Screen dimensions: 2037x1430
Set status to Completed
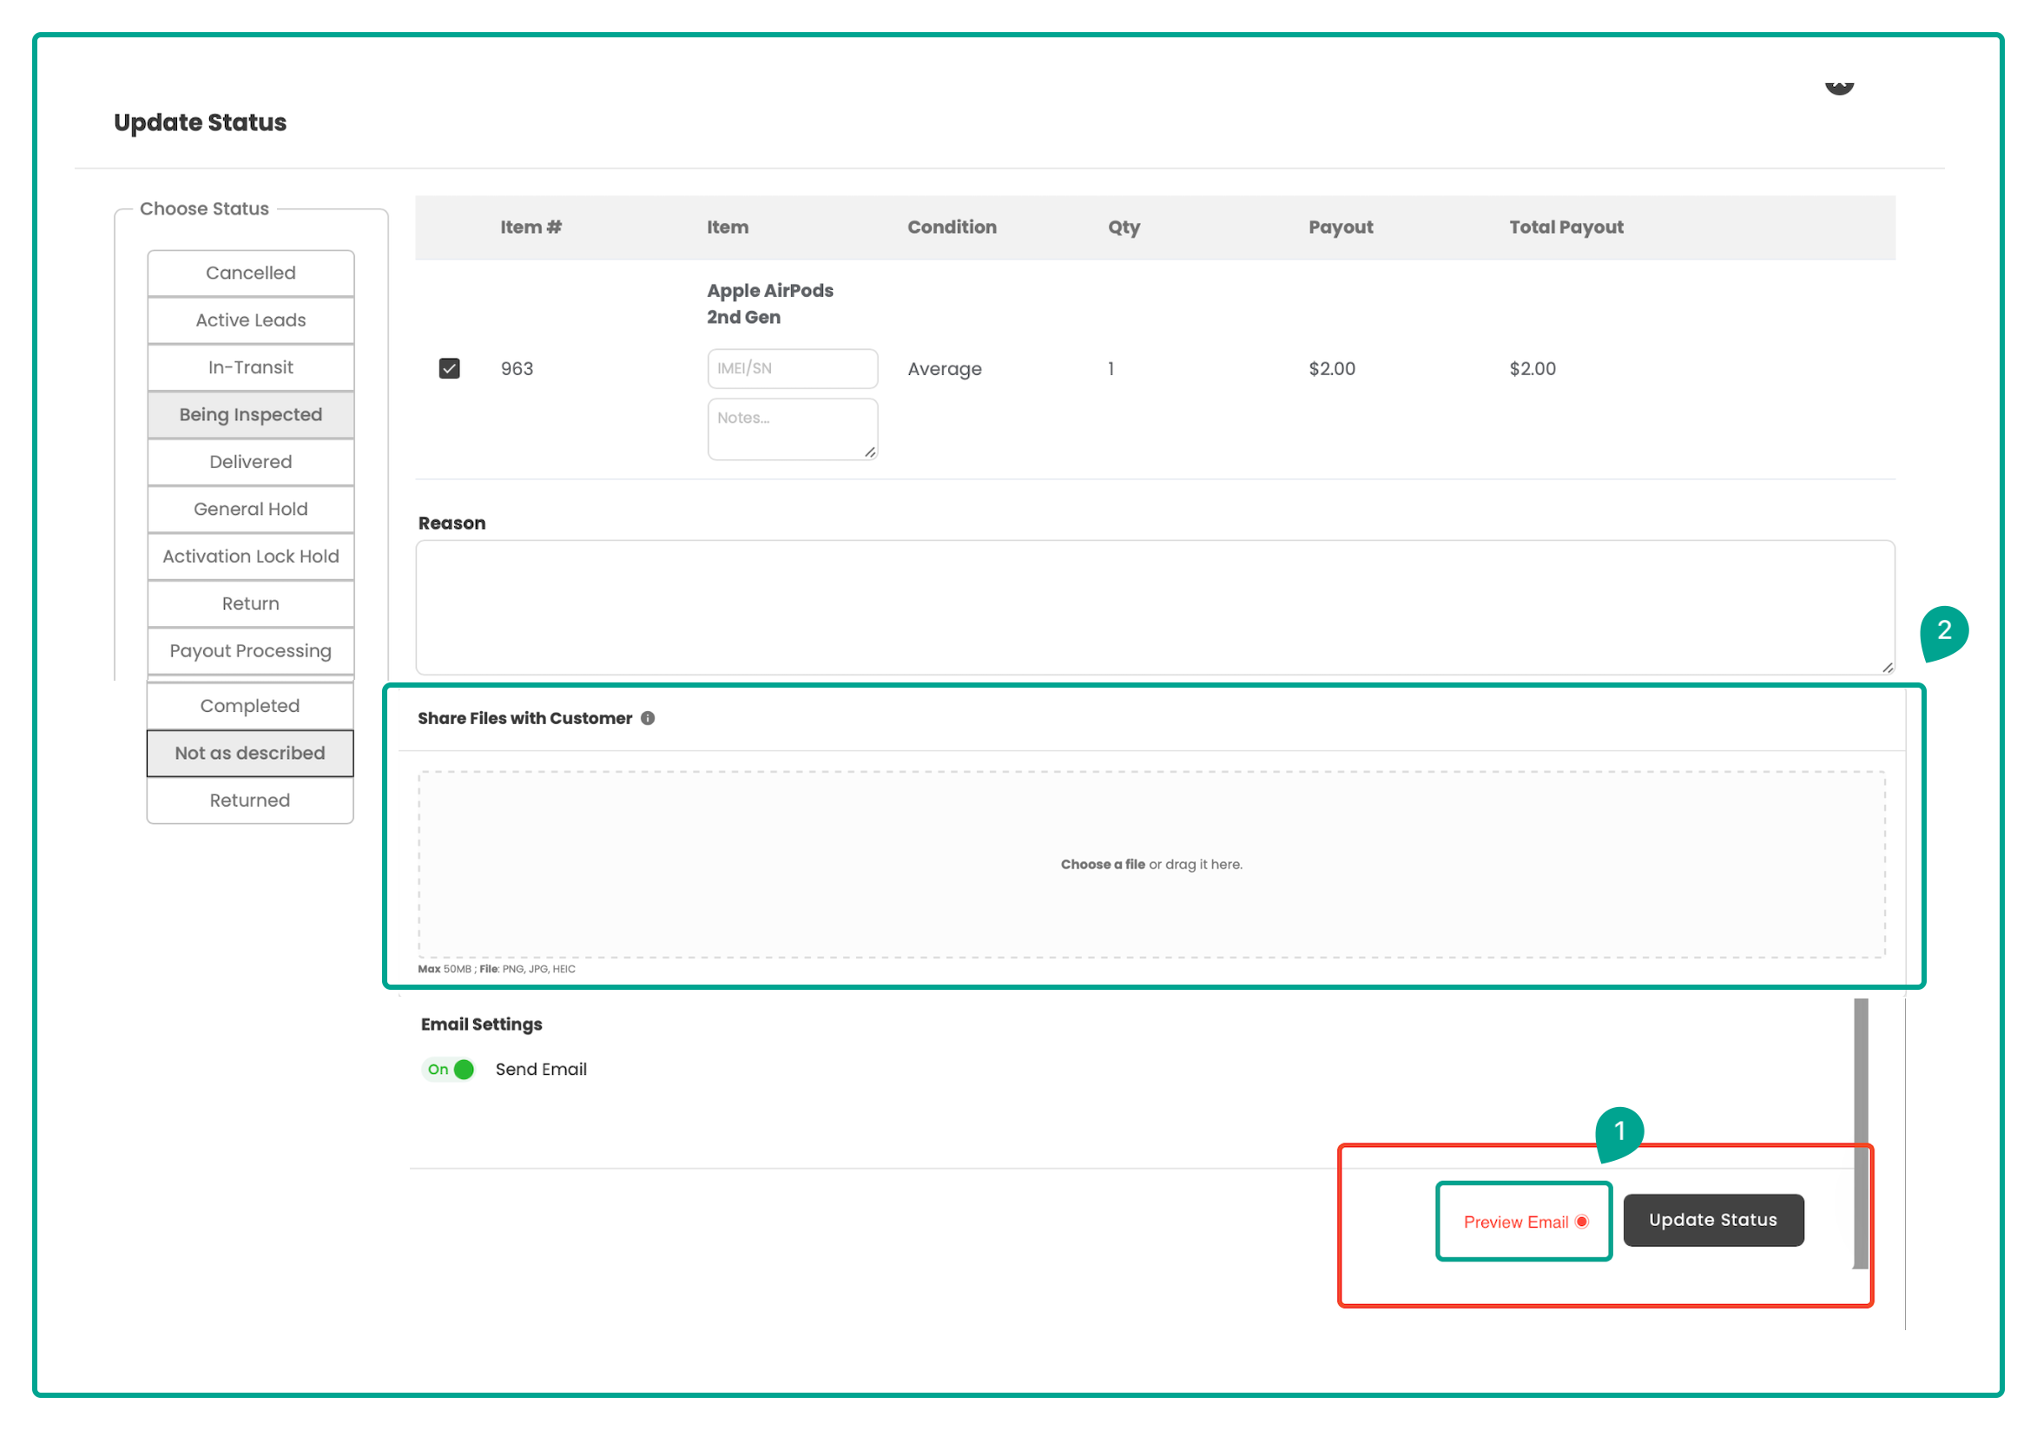(250, 706)
